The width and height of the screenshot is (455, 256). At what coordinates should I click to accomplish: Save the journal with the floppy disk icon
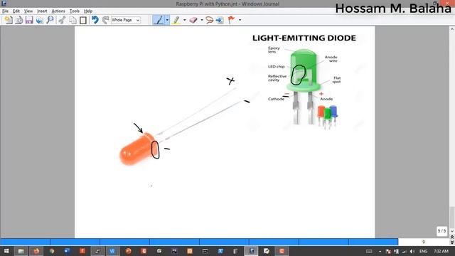(29, 20)
